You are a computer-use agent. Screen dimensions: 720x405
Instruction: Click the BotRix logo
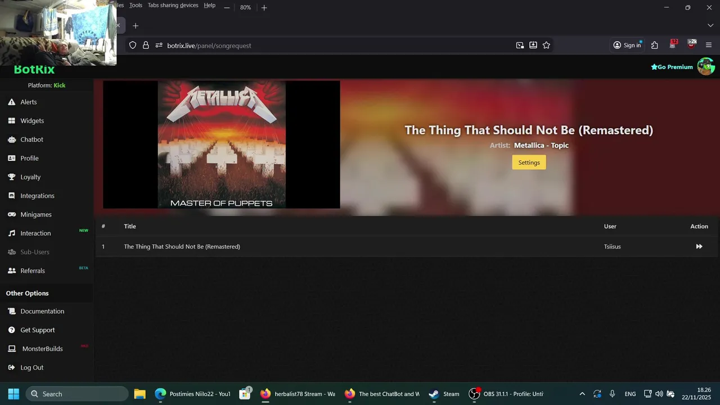(34, 70)
